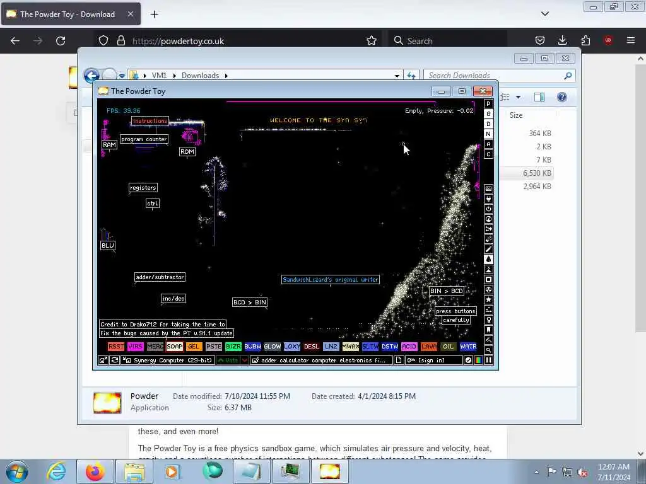Open the Solids square category icon
The width and height of the screenshot is (646, 484).
(489, 279)
